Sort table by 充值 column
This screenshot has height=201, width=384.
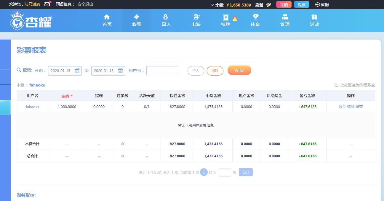[67, 96]
